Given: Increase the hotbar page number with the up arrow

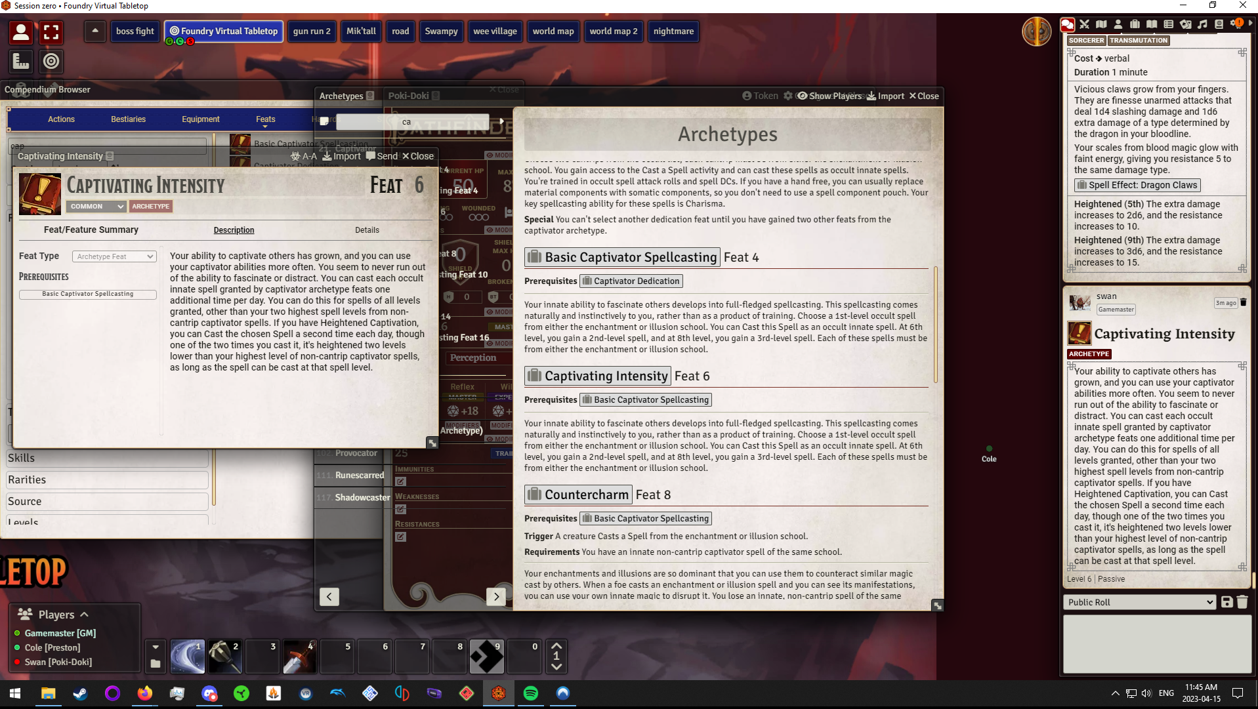Looking at the screenshot, I should coord(556,647).
